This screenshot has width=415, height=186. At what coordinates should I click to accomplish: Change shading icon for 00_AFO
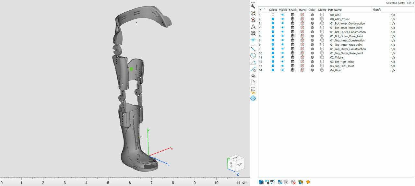coord(292,15)
